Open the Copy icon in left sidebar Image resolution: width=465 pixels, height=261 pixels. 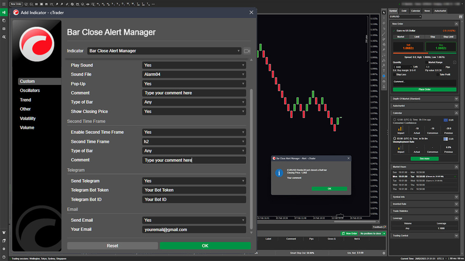(x=4, y=21)
